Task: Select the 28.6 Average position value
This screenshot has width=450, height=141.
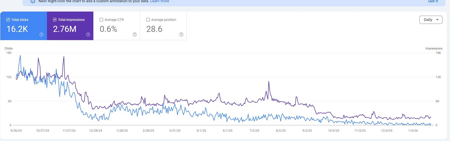Action: pyautogui.click(x=154, y=29)
